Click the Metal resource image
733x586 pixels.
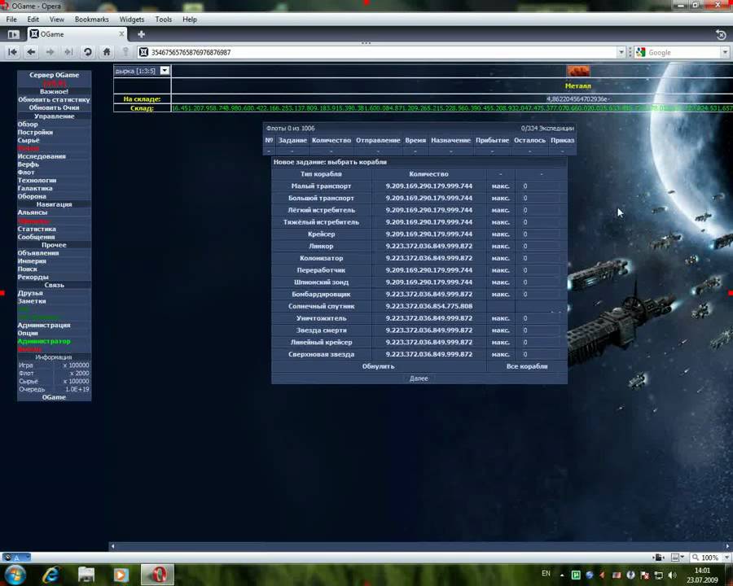[577, 71]
